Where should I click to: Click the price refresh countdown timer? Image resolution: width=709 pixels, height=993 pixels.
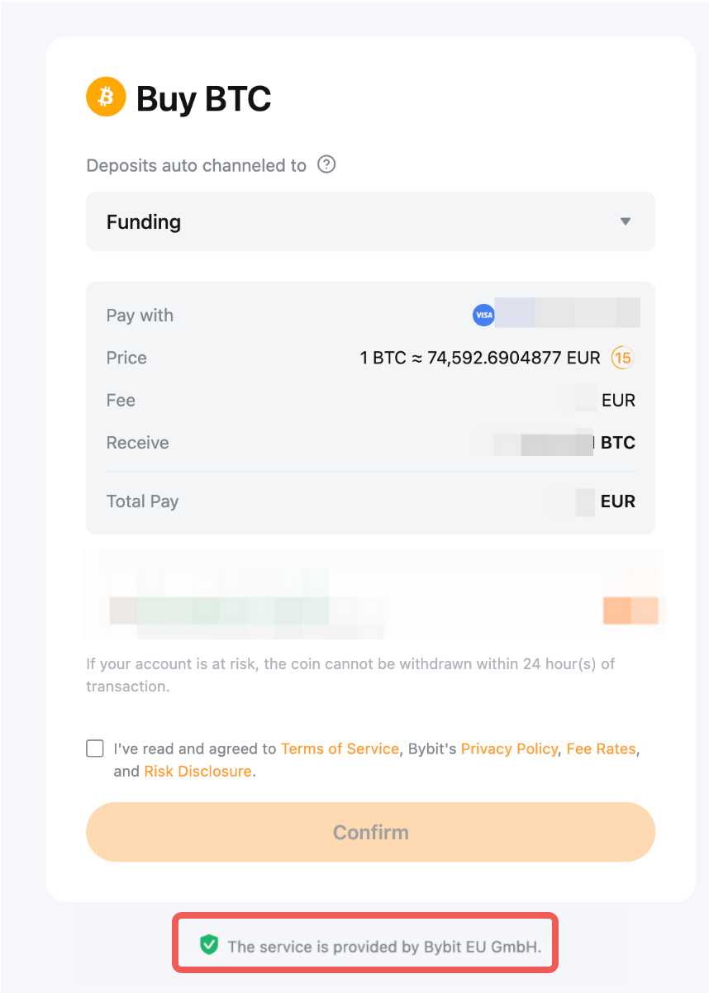(x=622, y=358)
